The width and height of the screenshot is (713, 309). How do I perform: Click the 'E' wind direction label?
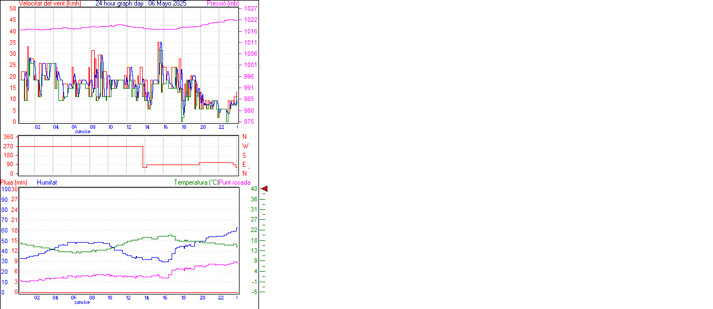244,165
